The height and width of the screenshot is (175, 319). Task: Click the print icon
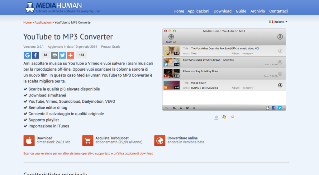54,55
